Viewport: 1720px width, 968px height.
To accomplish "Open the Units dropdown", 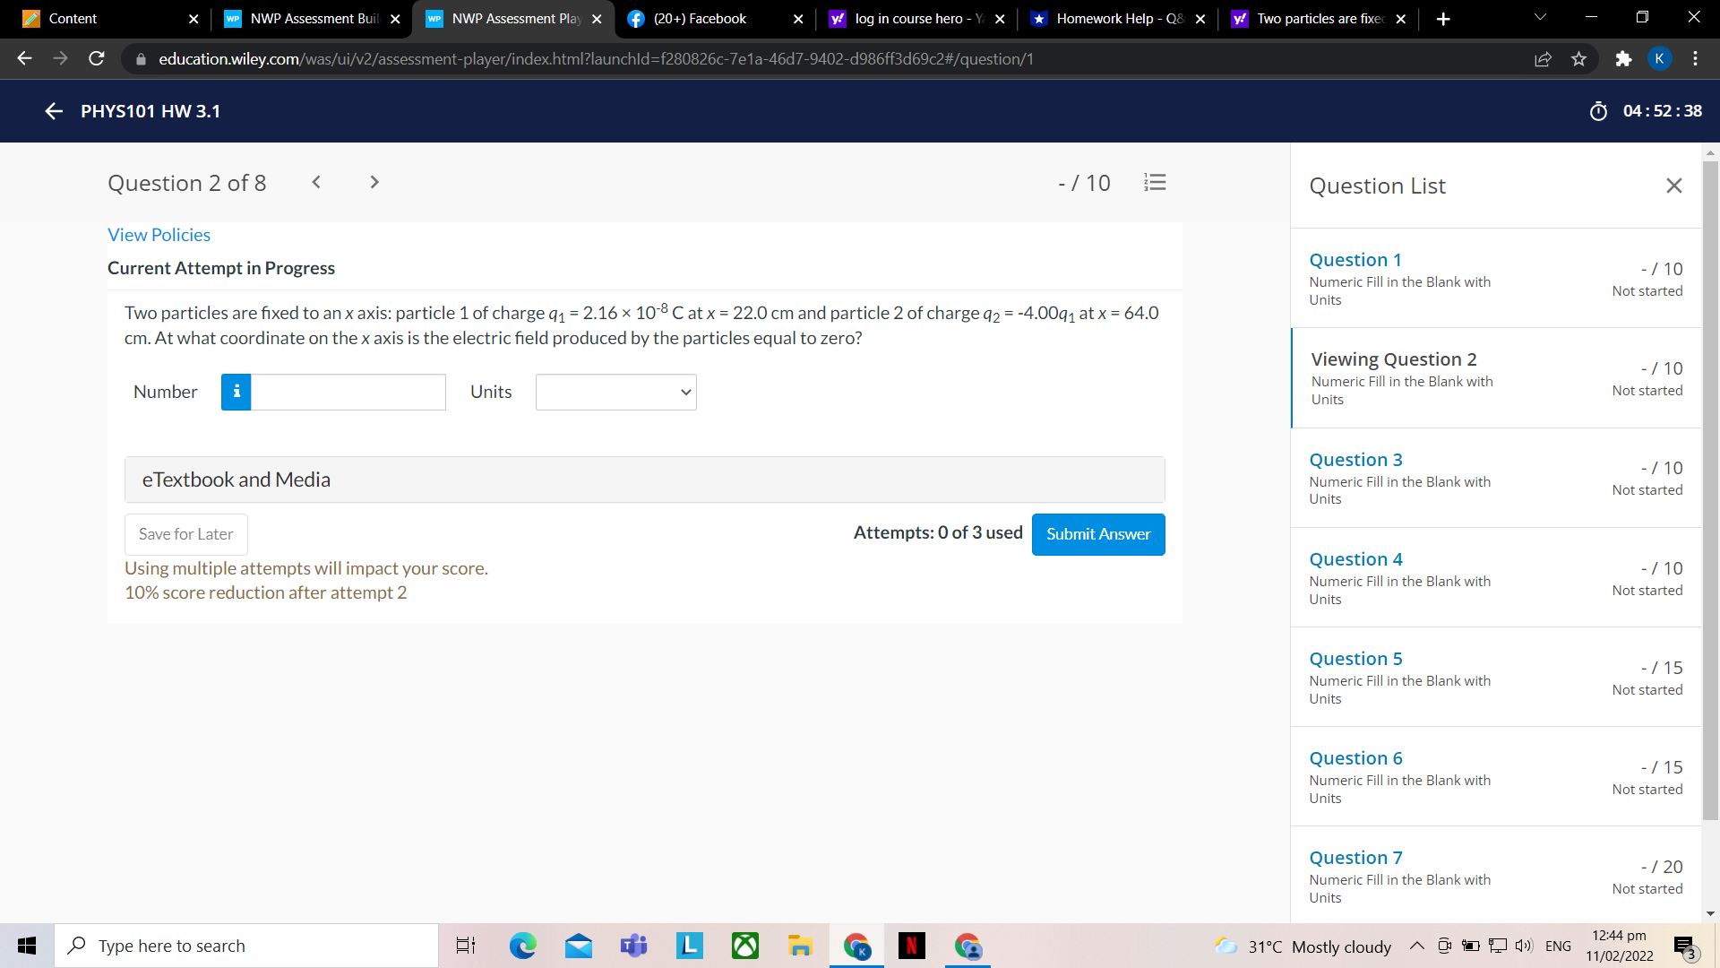I will [x=615, y=393].
